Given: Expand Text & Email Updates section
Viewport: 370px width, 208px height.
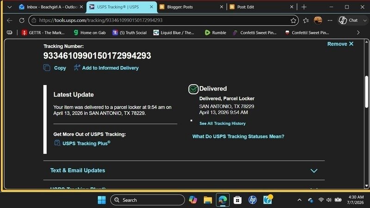Looking at the screenshot, I should (x=184, y=171).
